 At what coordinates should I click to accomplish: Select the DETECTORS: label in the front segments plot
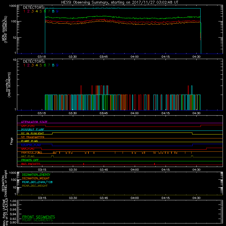[x=34, y=8]
